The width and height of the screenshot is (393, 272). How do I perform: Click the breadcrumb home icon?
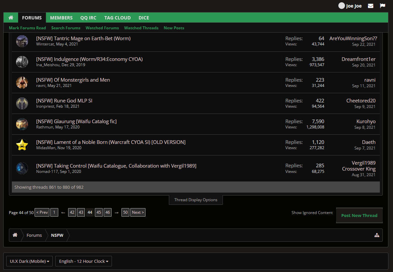pyautogui.click(x=15, y=235)
